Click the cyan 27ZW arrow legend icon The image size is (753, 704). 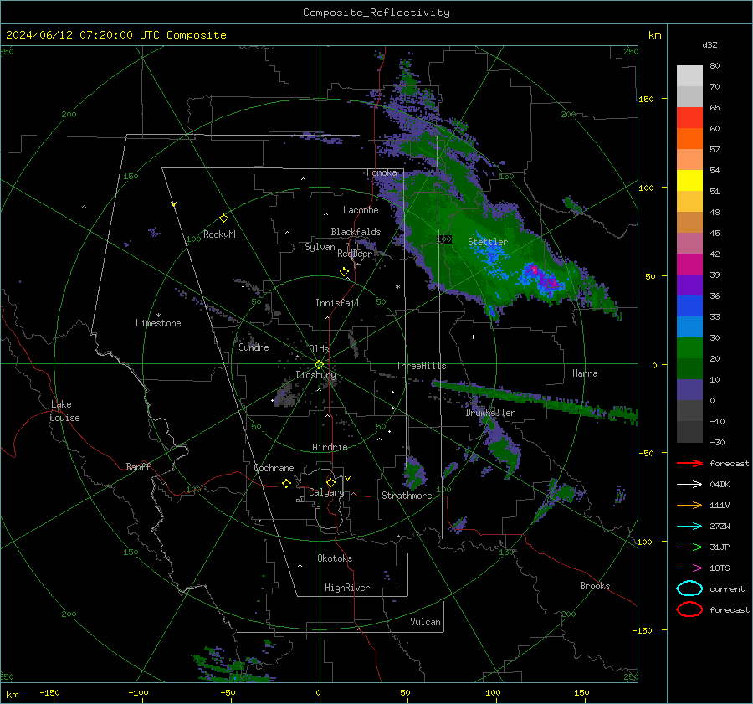point(689,527)
